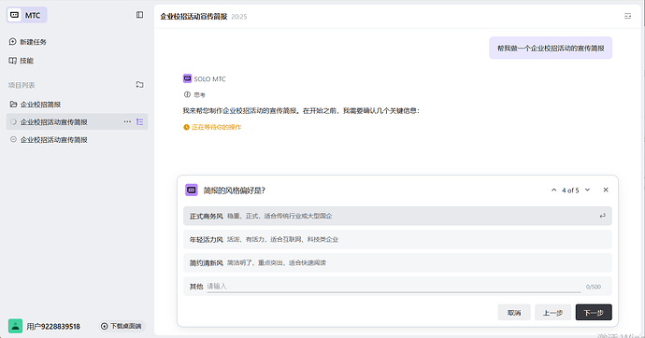Open user profile 用户9228839518
645x338 pixels.
(53, 327)
